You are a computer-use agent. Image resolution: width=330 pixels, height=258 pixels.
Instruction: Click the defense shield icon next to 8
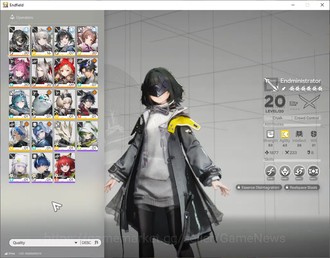[x=309, y=152]
